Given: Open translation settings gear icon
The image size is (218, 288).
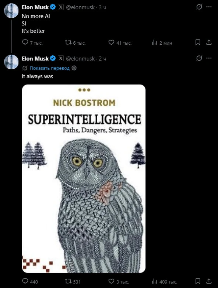Looking at the screenshot, I should pyautogui.click(x=74, y=68).
